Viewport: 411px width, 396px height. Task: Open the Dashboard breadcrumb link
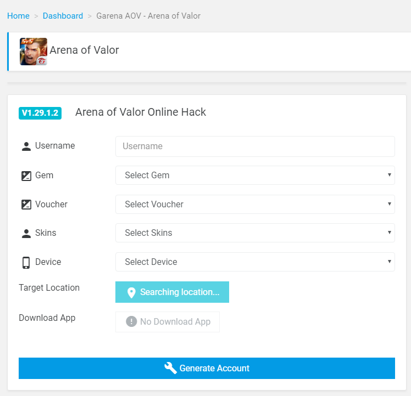point(63,16)
